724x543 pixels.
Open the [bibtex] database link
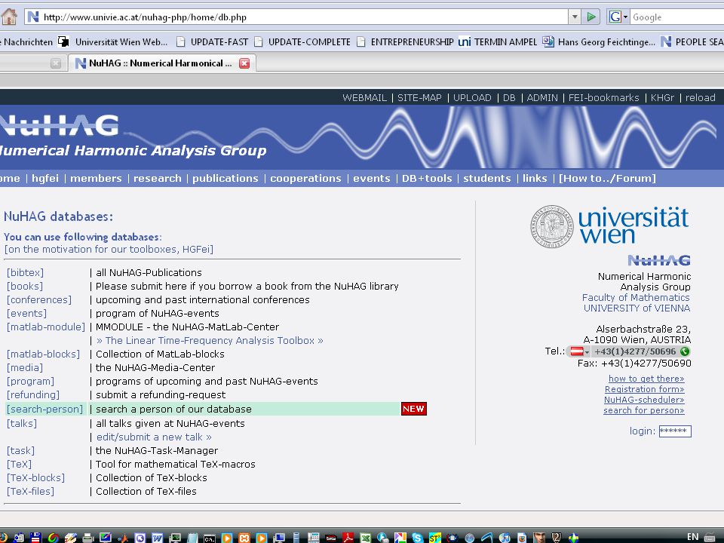[x=25, y=272]
